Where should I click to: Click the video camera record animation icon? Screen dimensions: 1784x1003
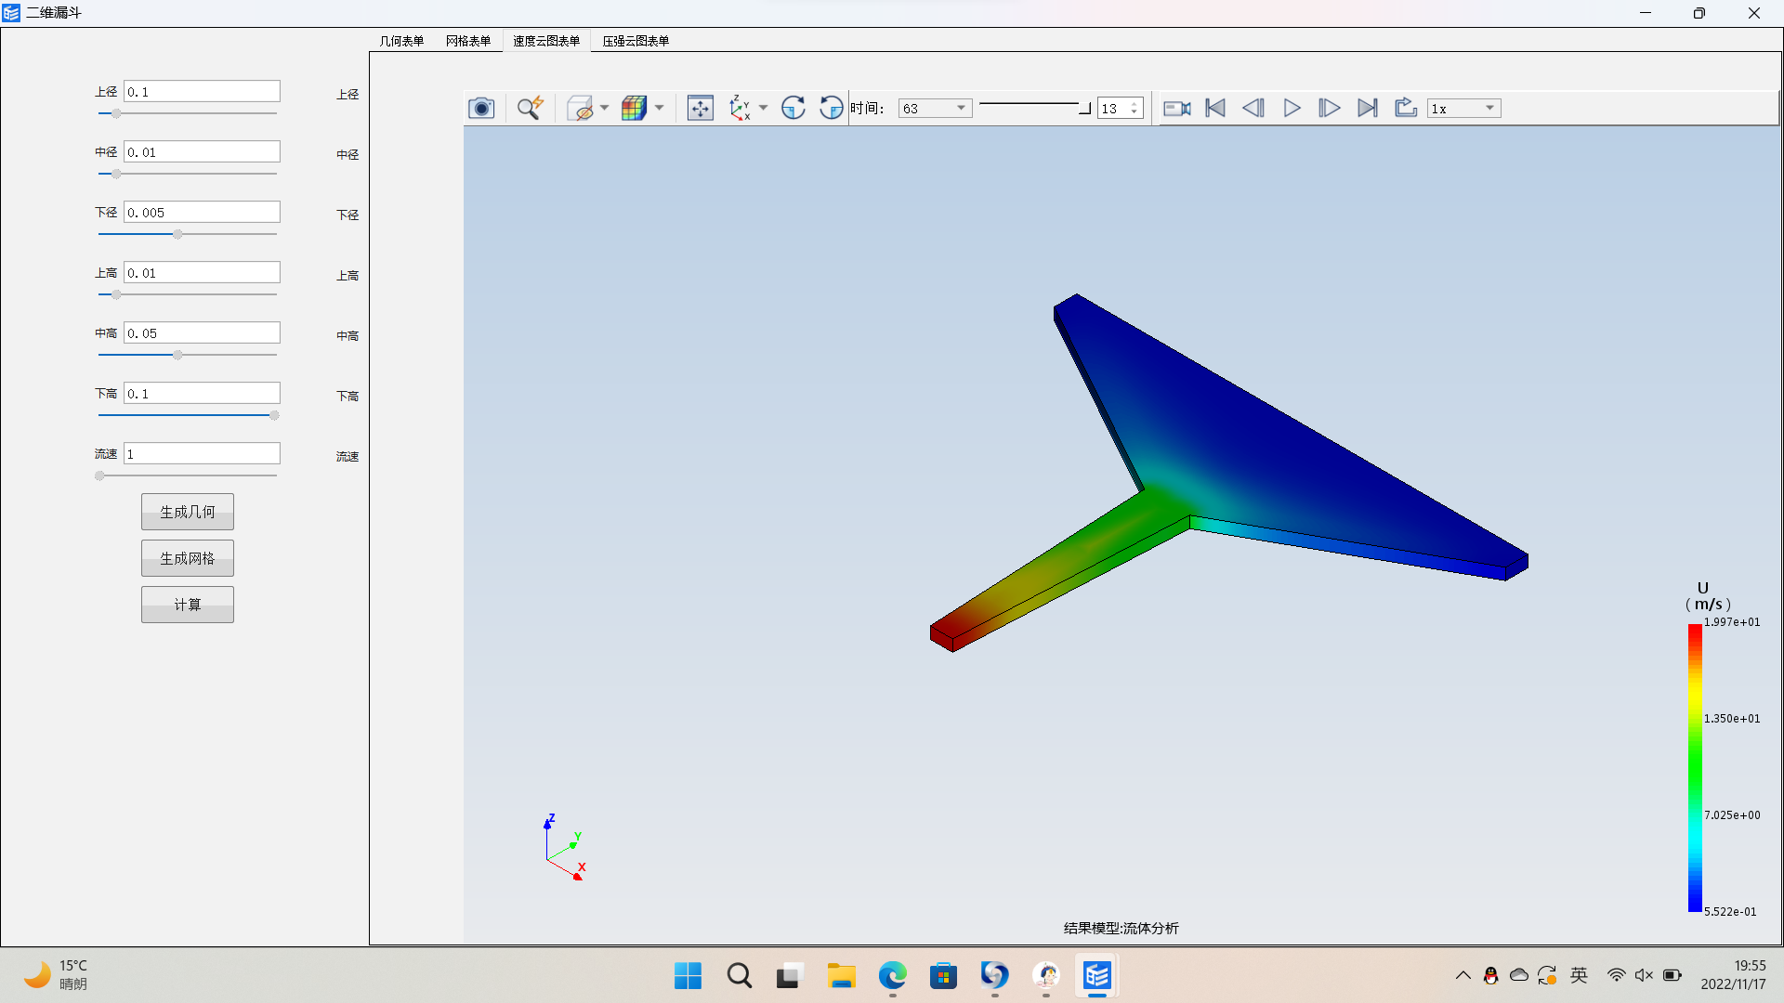[1177, 108]
